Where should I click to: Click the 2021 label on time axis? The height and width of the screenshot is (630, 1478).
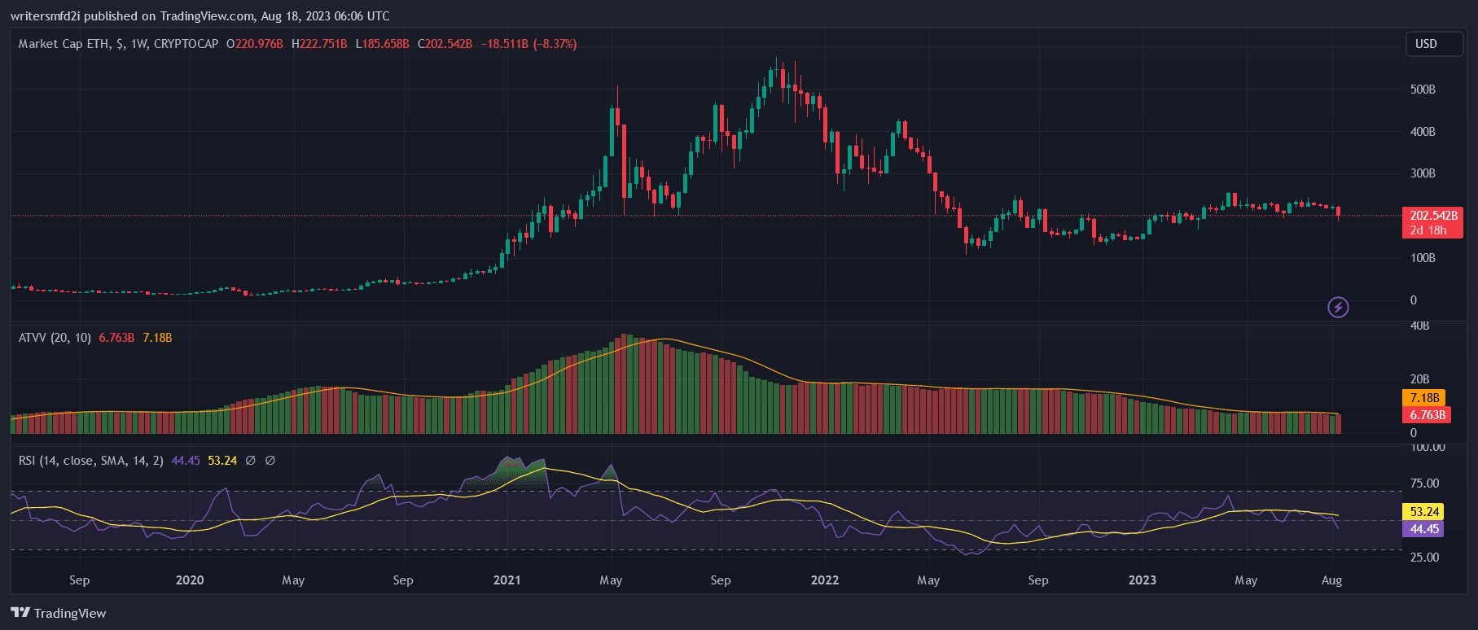click(x=507, y=580)
